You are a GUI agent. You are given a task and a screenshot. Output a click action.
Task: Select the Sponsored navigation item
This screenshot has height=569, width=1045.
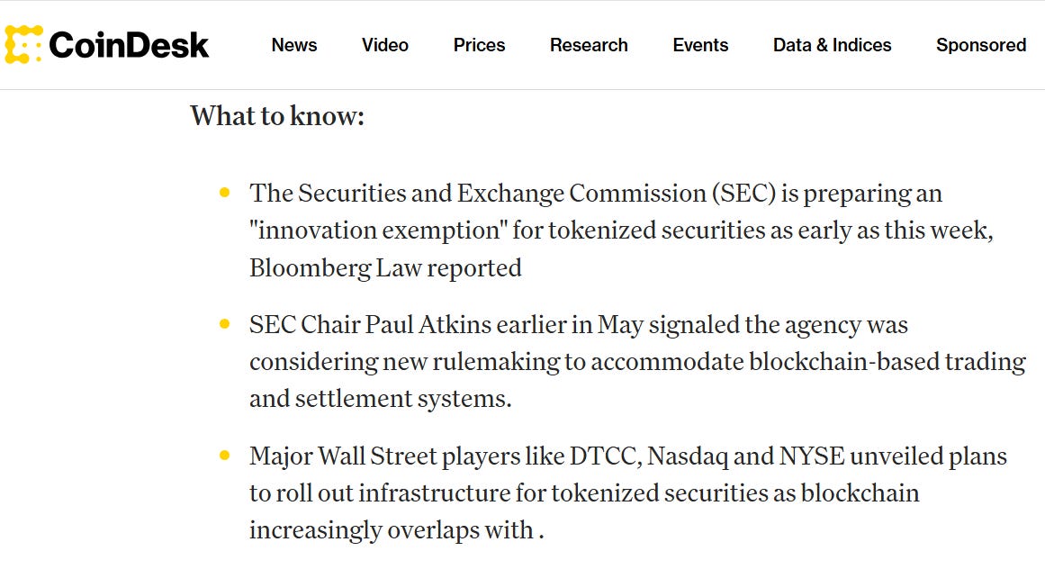[x=981, y=45]
